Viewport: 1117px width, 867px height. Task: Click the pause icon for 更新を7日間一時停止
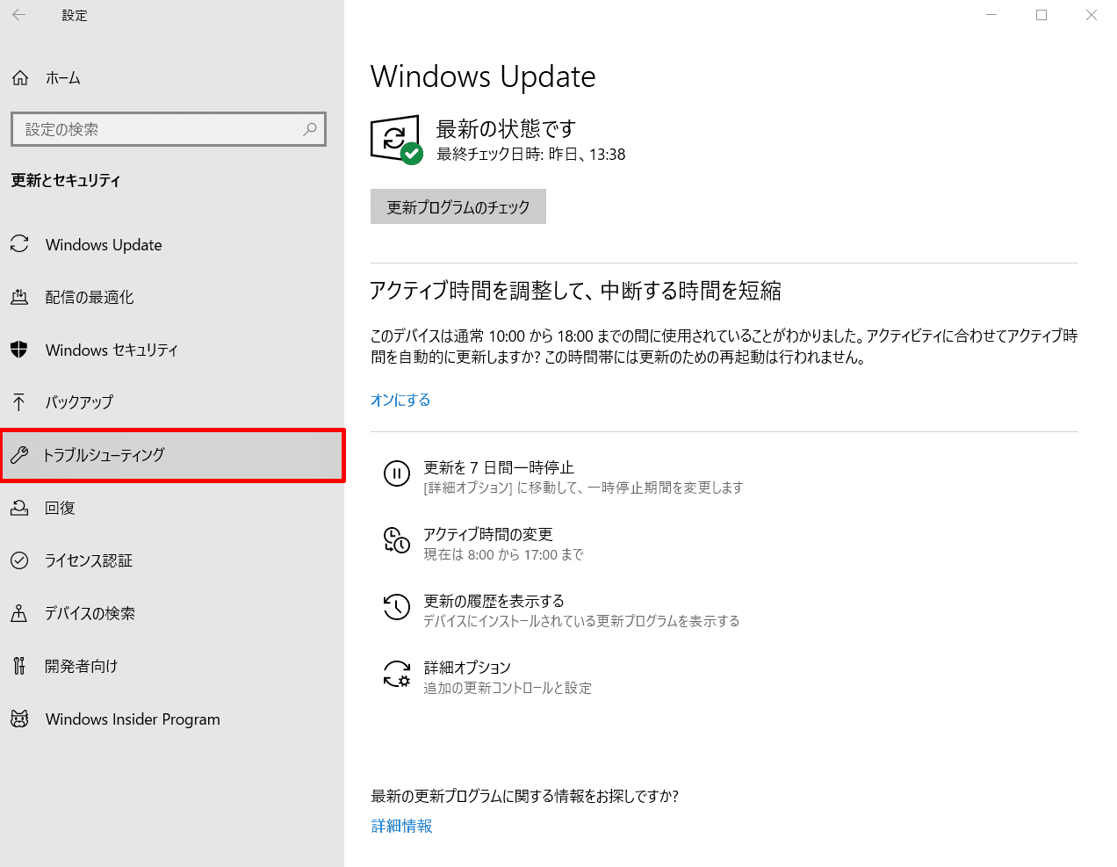(397, 474)
